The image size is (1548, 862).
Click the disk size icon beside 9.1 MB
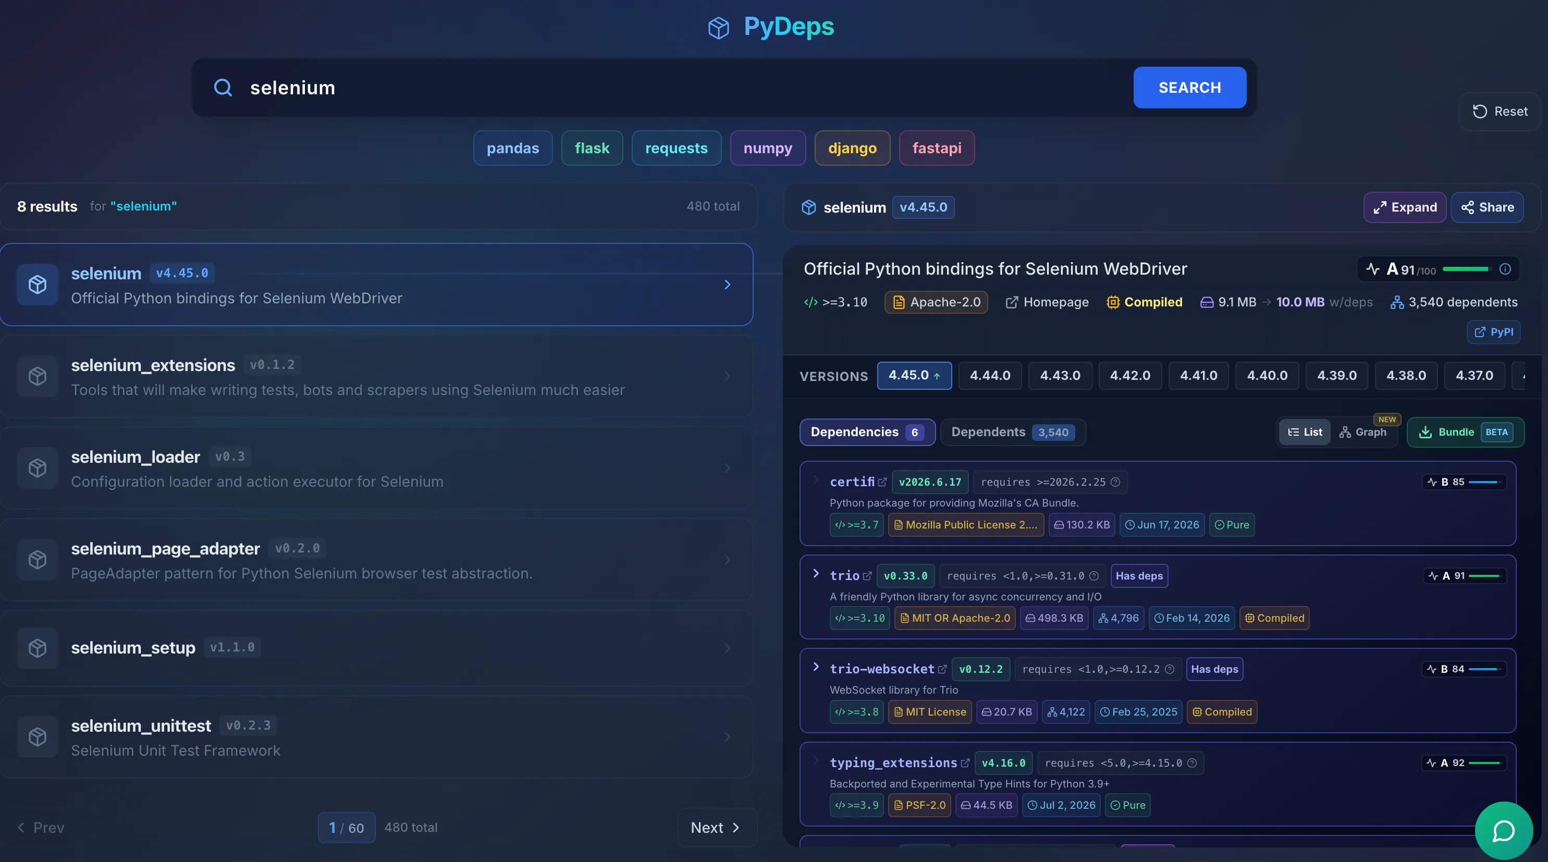(1207, 303)
